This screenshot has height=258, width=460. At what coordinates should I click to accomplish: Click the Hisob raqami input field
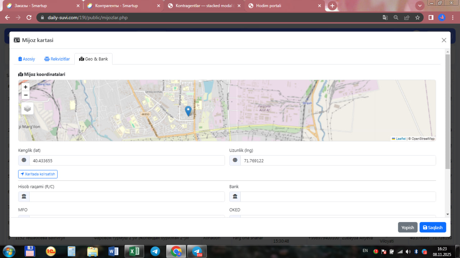(126, 197)
